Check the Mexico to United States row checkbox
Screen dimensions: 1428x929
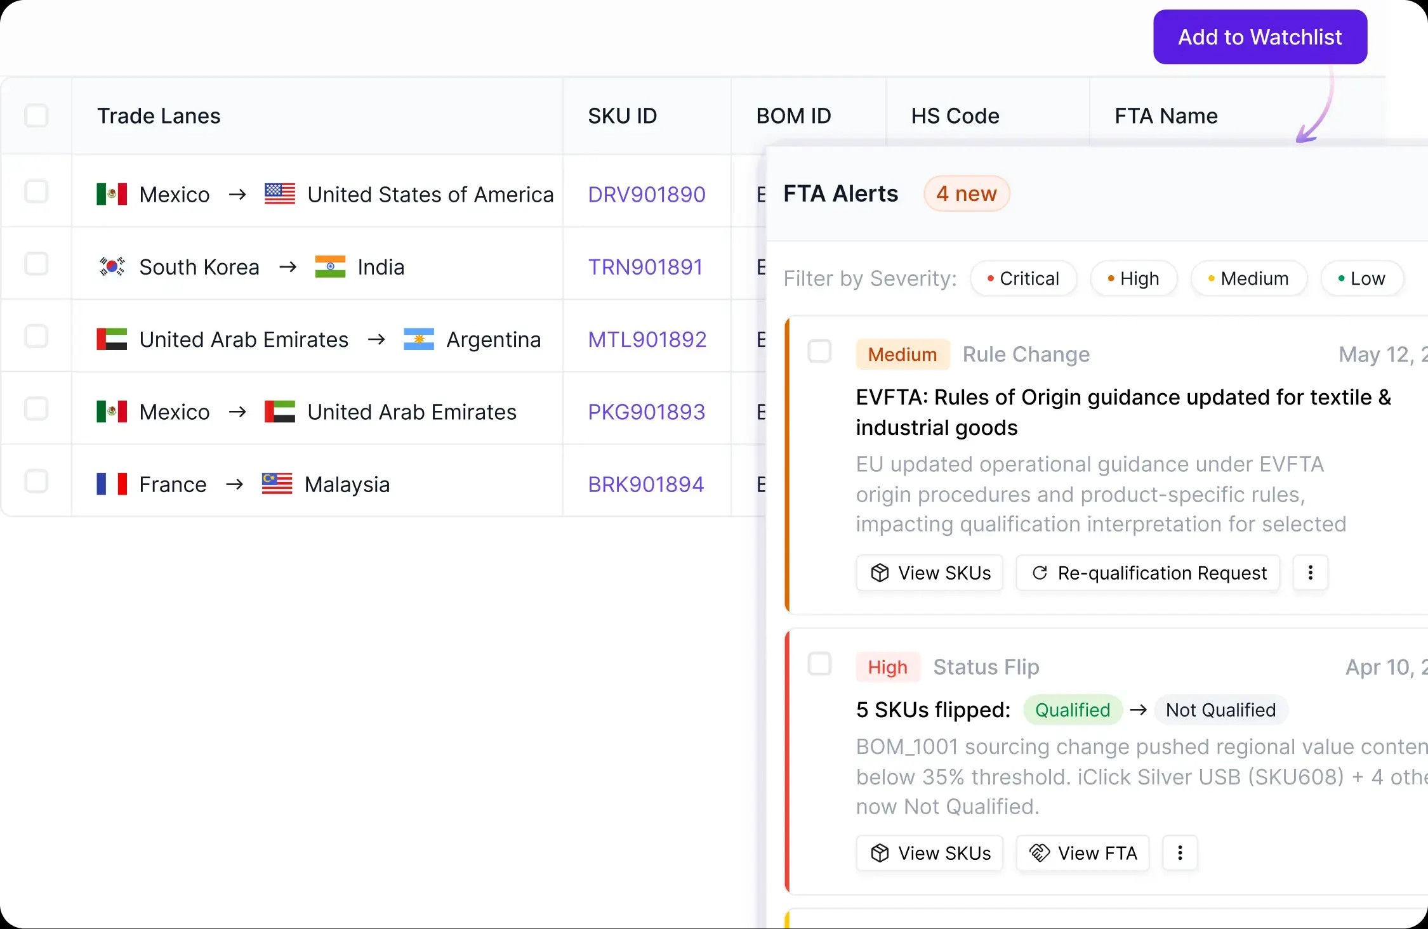(36, 192)
